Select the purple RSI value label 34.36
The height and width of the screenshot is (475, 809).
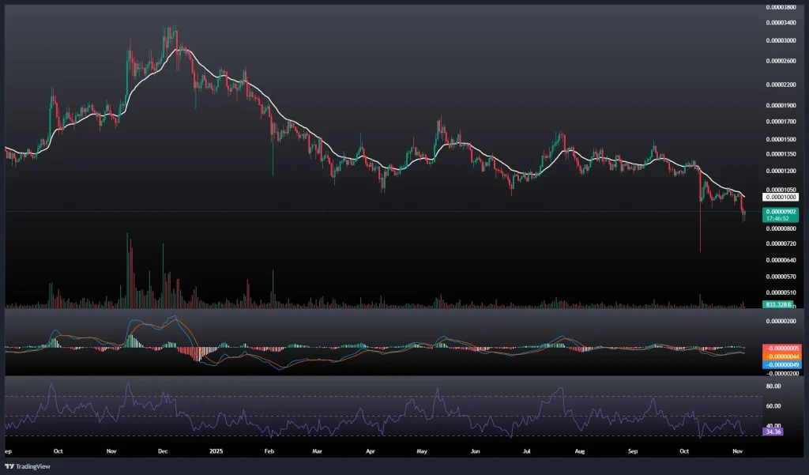(x=773, y=432)
